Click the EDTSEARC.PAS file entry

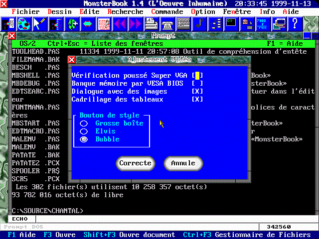point(36,92)
